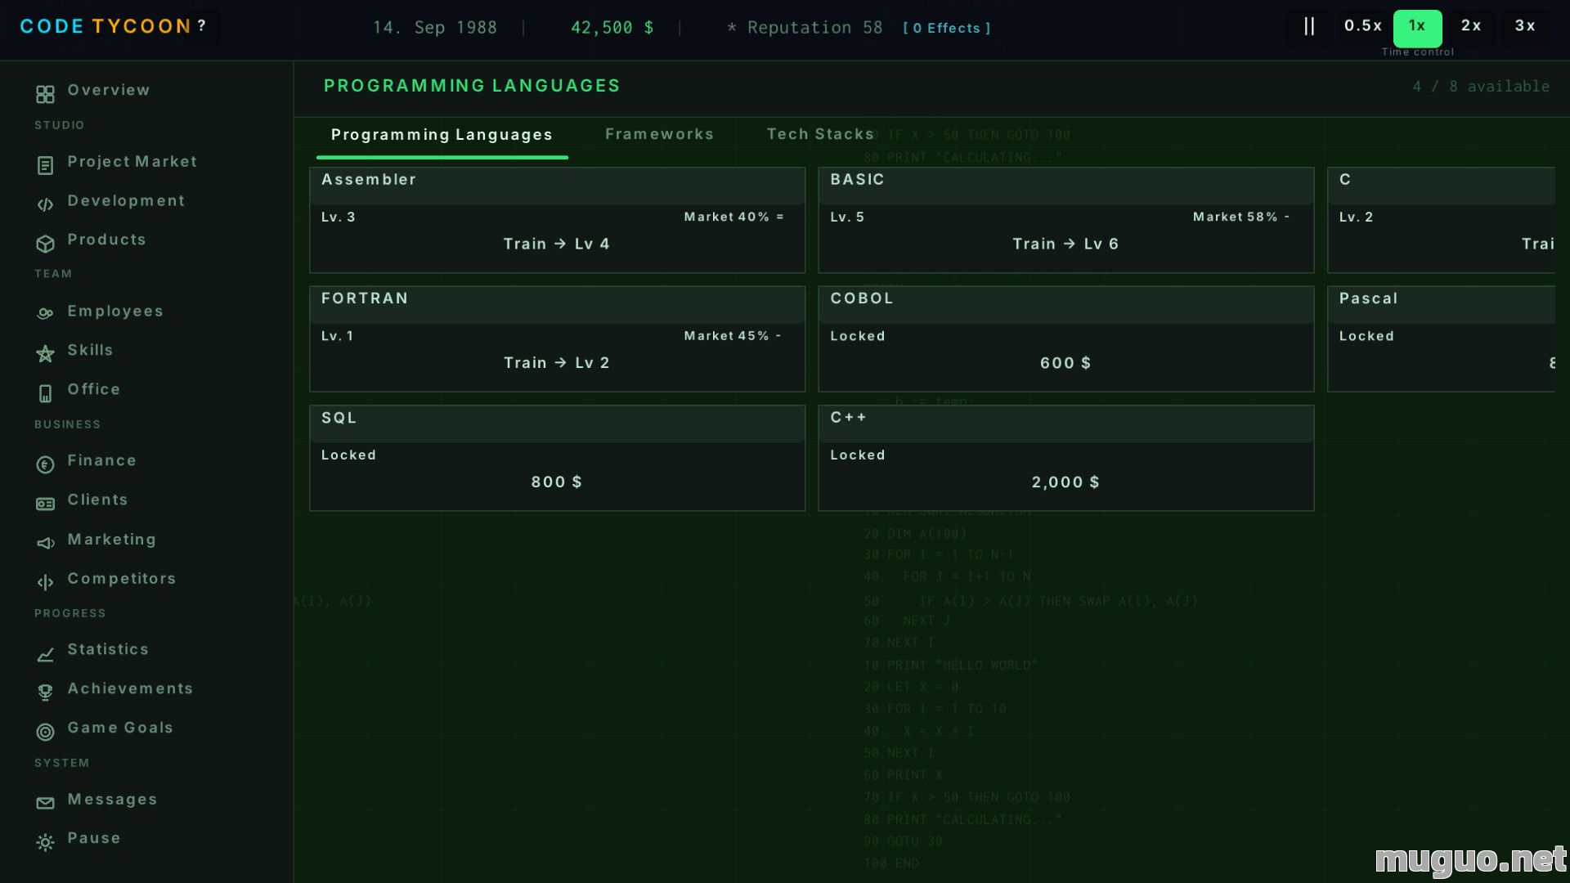Switch time control to 3x
This screenshot has height=883, width=1570.
click(1525, 26)
